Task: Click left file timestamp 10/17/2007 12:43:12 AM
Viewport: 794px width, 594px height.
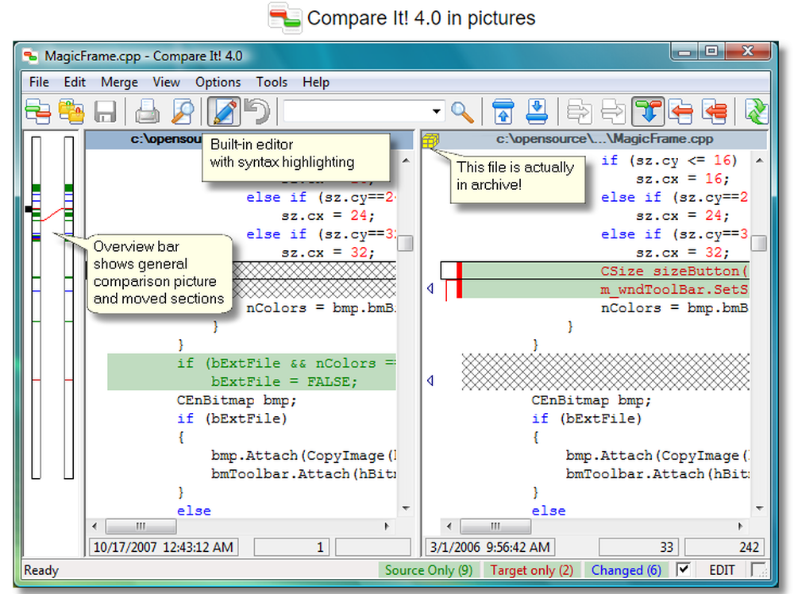Action: 164,547
